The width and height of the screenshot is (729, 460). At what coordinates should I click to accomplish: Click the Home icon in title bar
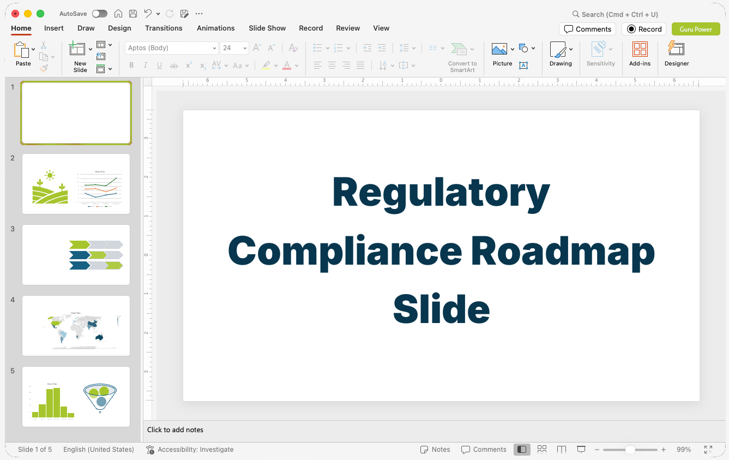click(x=118, y=14)
